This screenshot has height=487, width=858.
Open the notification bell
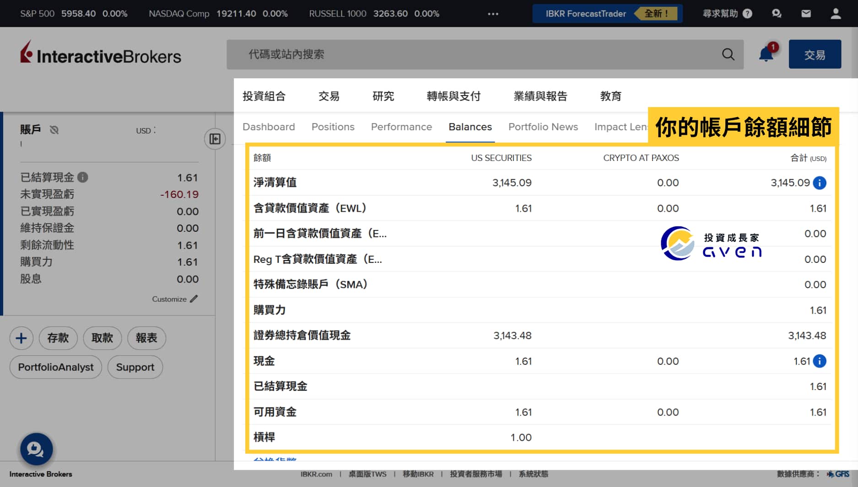(766, 54)
